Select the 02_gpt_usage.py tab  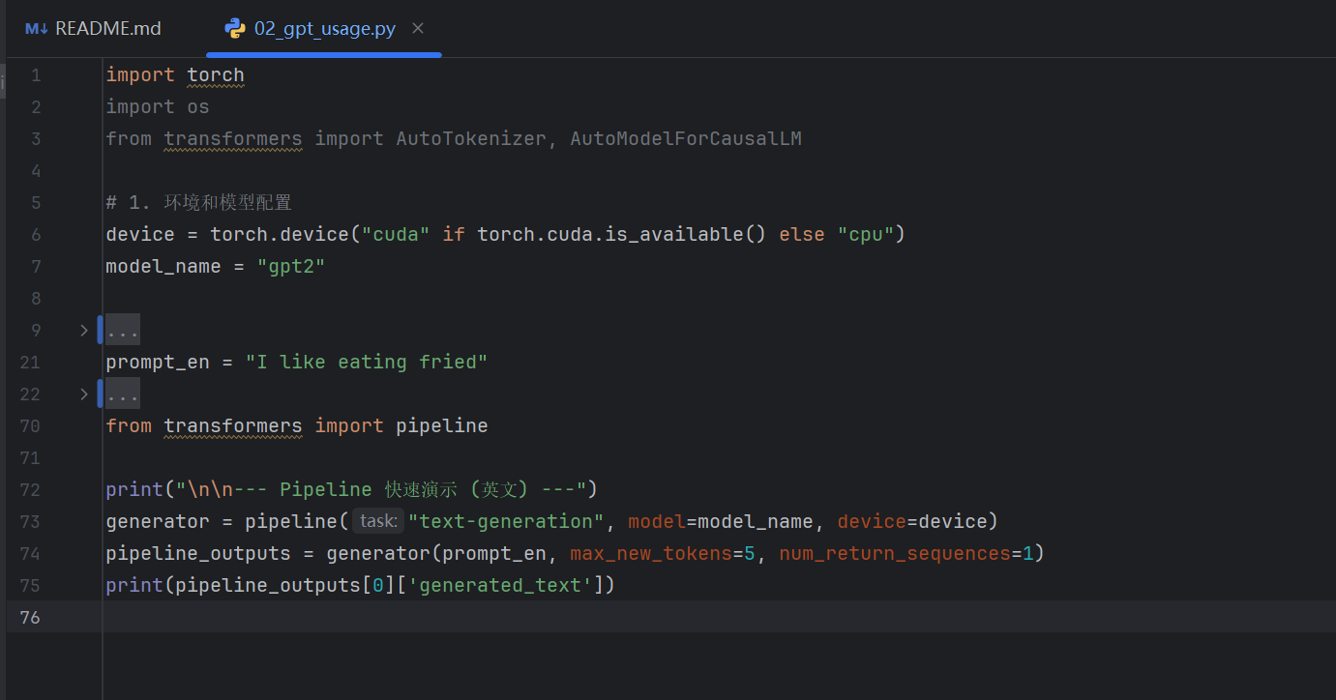324,29
